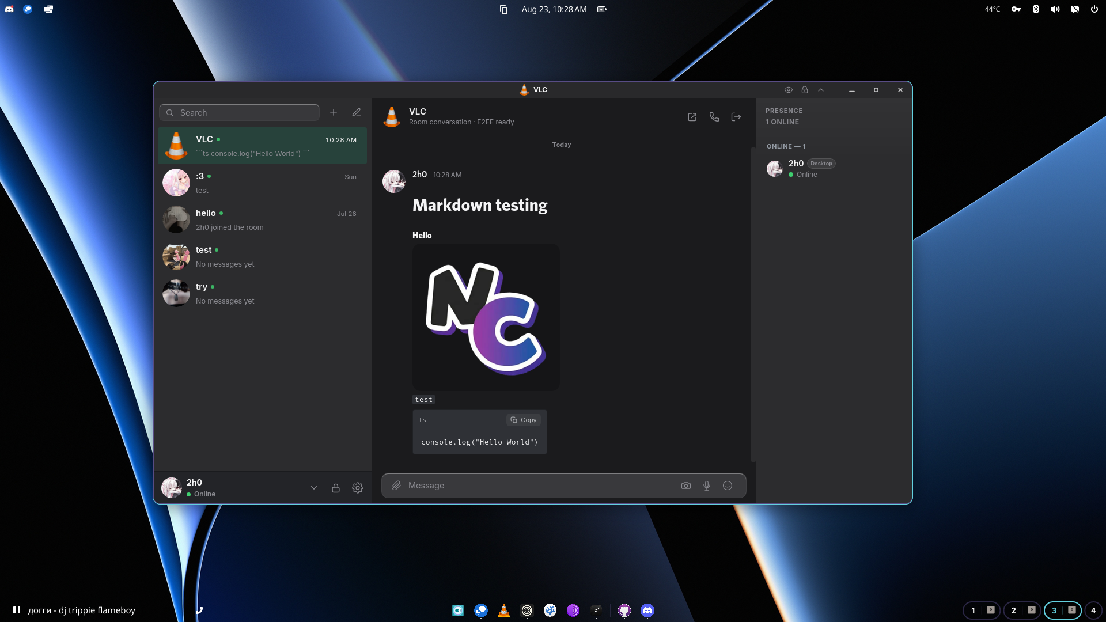Click the clipboard icon in top panel
Image resolution: width=1106 pixels, height=622 pixels.
(503, 9)
